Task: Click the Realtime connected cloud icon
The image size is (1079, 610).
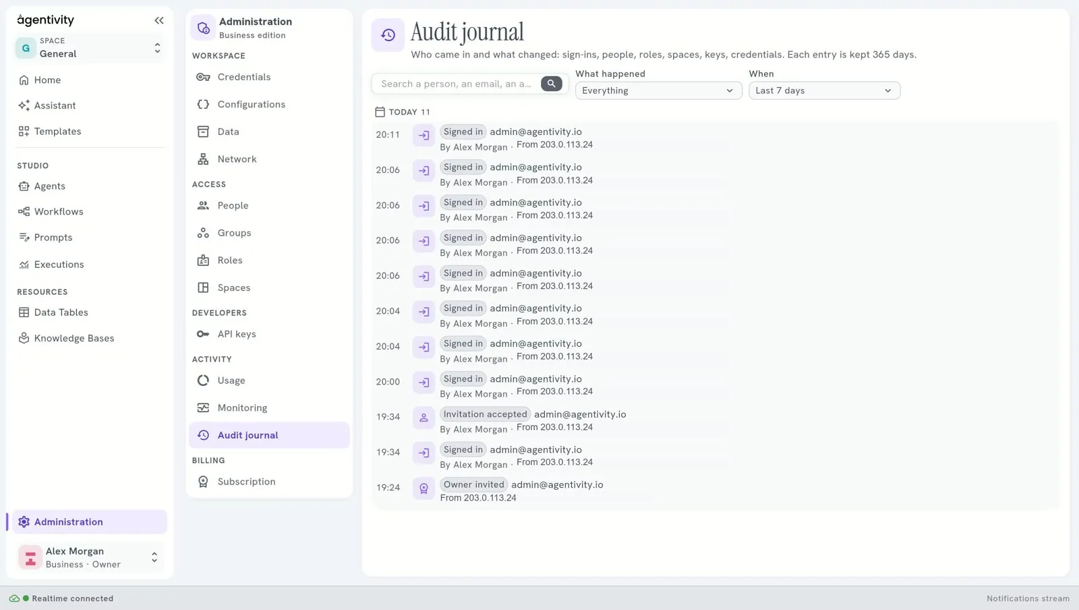Action: coord(14,599)
